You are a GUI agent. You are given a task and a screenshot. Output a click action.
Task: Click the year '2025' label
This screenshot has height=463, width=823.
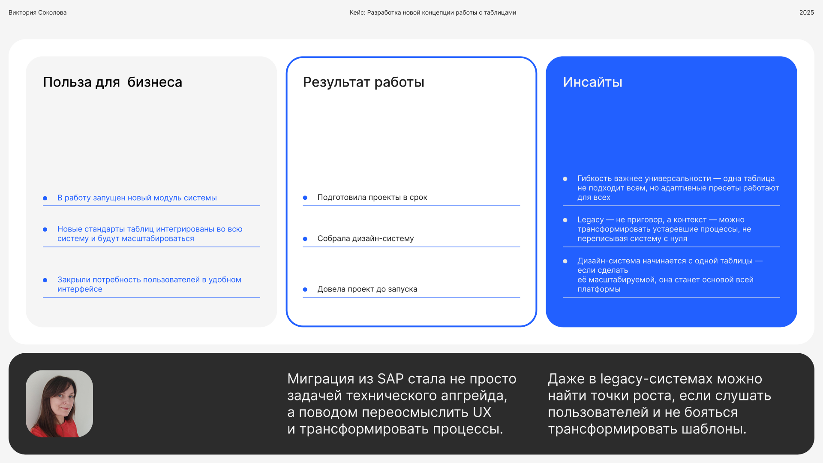pyautogui.click(x=806, y=12)
